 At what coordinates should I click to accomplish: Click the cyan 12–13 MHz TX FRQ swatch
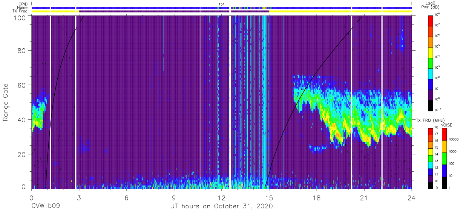430,165
